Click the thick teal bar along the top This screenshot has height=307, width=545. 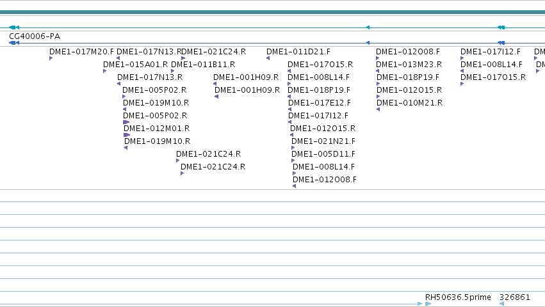tap(273, 12)
